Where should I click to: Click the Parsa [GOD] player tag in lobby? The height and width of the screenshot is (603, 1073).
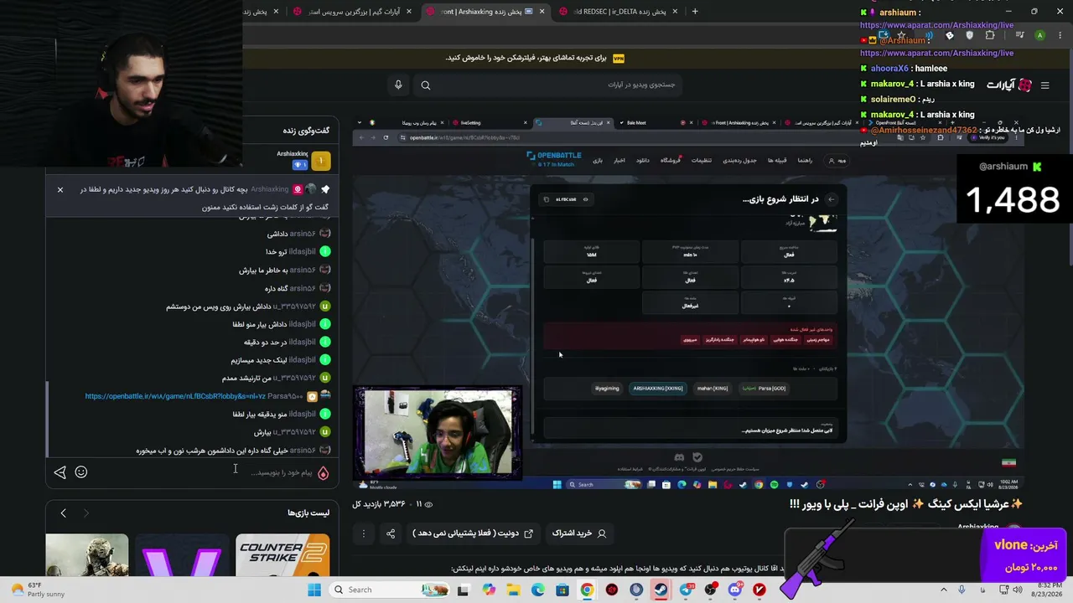[765, 389]
